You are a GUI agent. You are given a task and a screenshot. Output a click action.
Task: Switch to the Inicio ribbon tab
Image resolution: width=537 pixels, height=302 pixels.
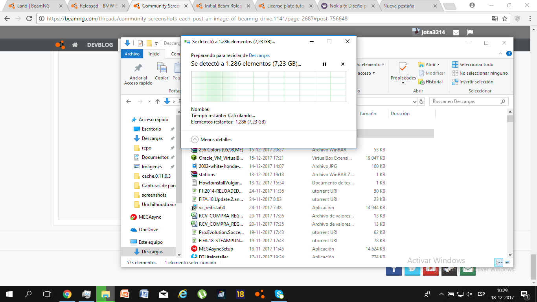(154, 54)
